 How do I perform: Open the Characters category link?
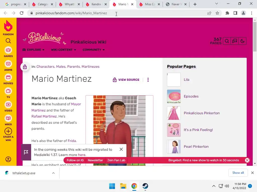tap(45, 66)
